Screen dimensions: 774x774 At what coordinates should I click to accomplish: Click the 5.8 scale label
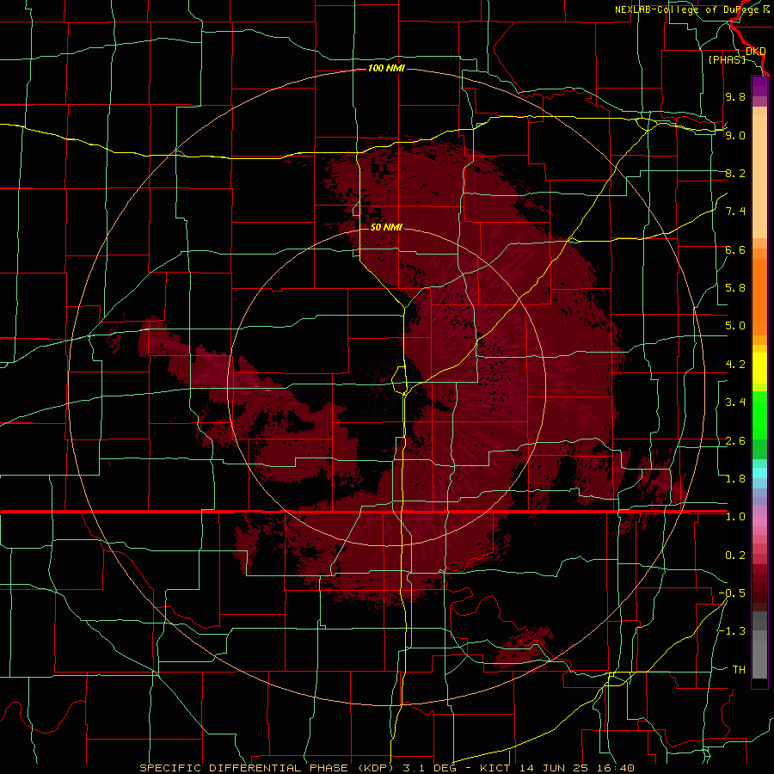click(x=735, y=288)
